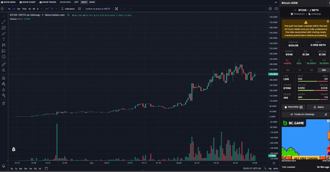Set show info to RIGHT
The height and width of the screenshot is (172, 330).
84,2
